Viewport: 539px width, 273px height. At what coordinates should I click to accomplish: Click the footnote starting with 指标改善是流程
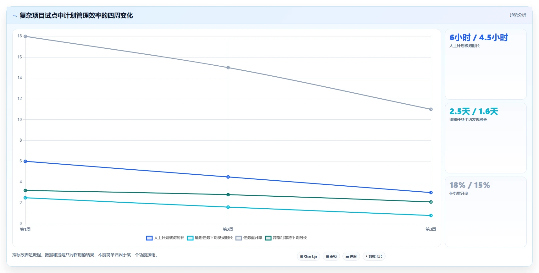point(85,255)
